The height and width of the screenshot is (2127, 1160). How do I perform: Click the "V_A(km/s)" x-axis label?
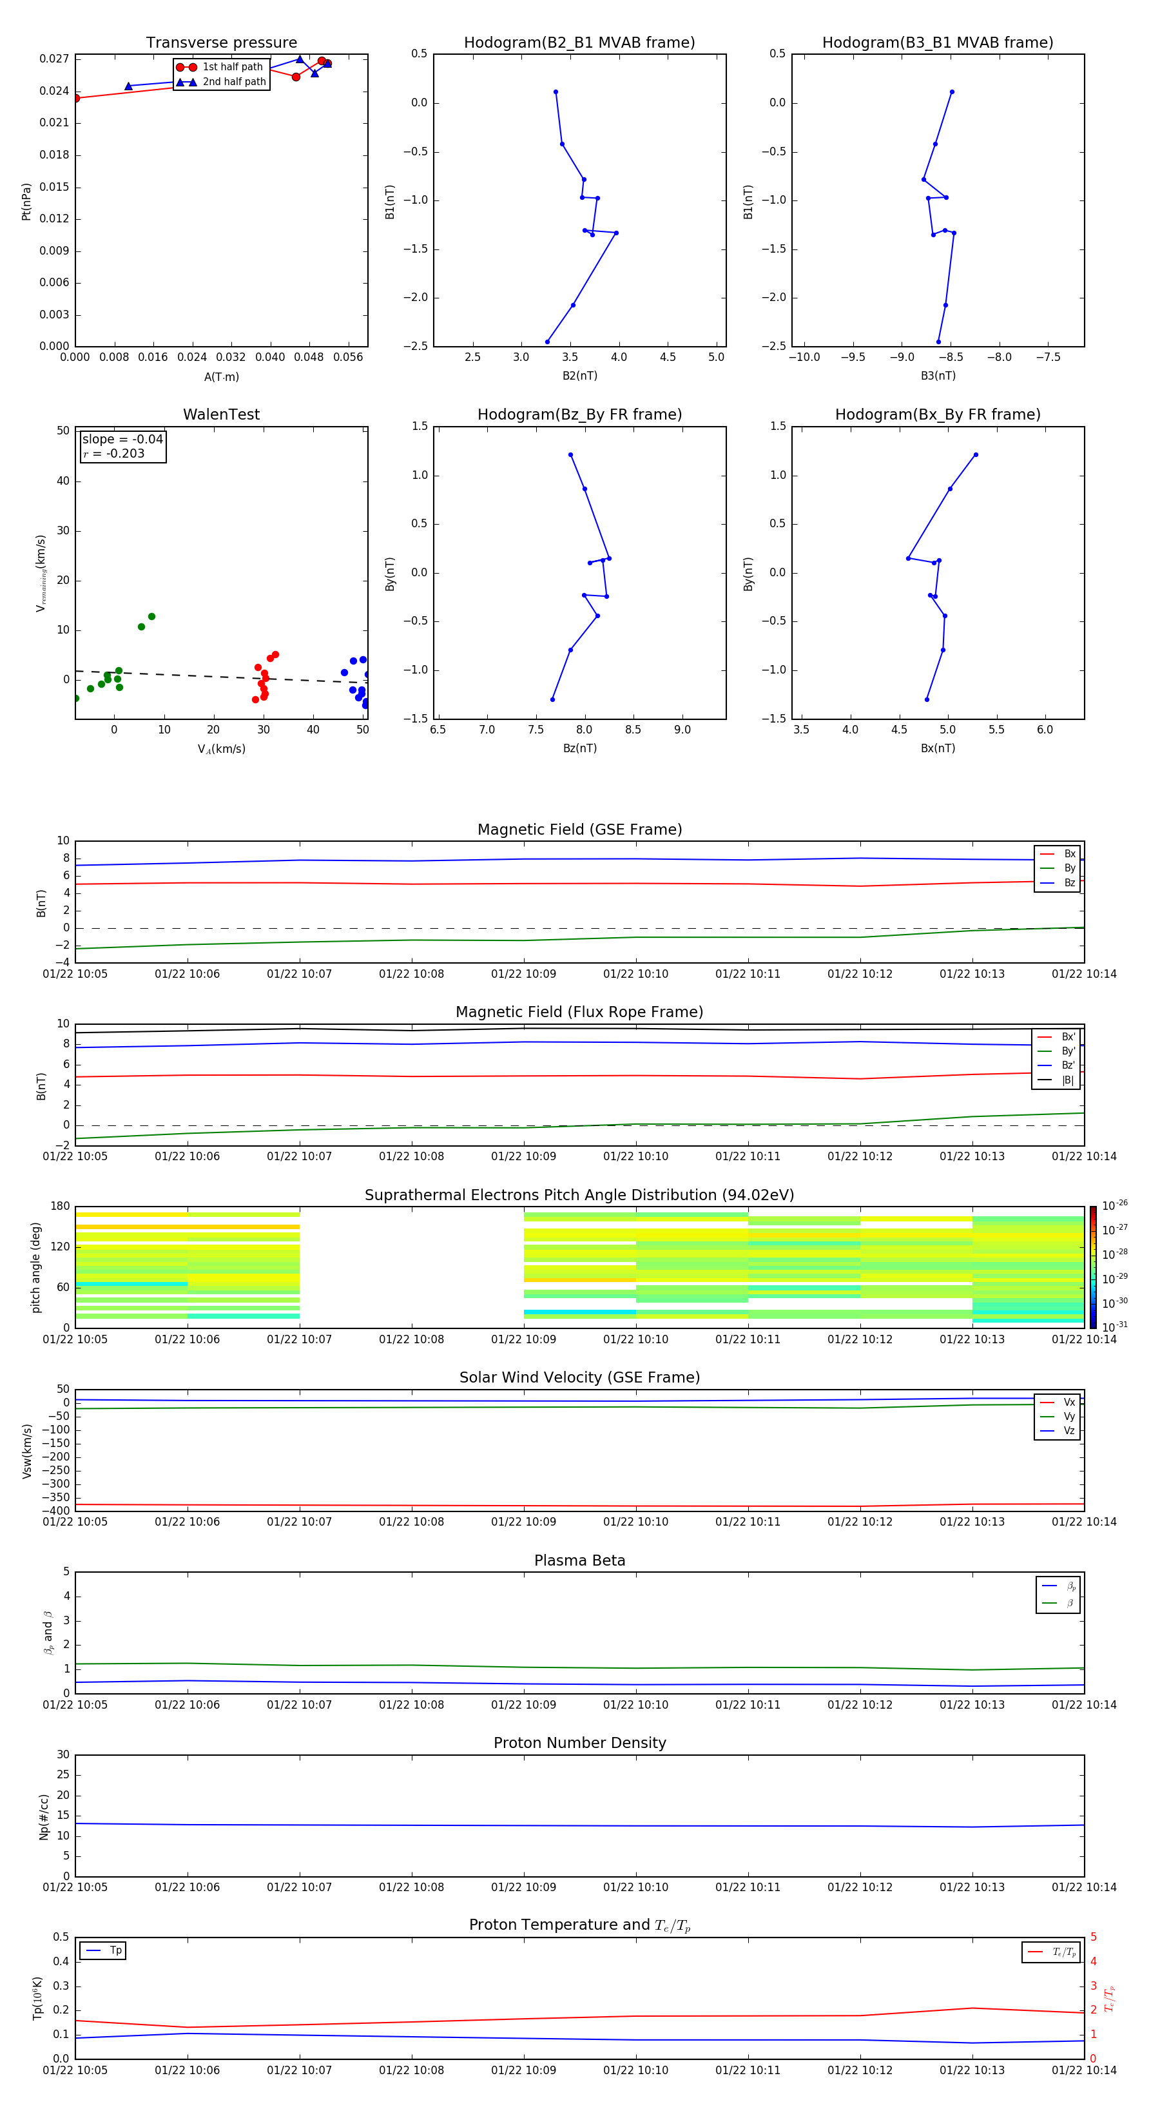coord(221,750)
